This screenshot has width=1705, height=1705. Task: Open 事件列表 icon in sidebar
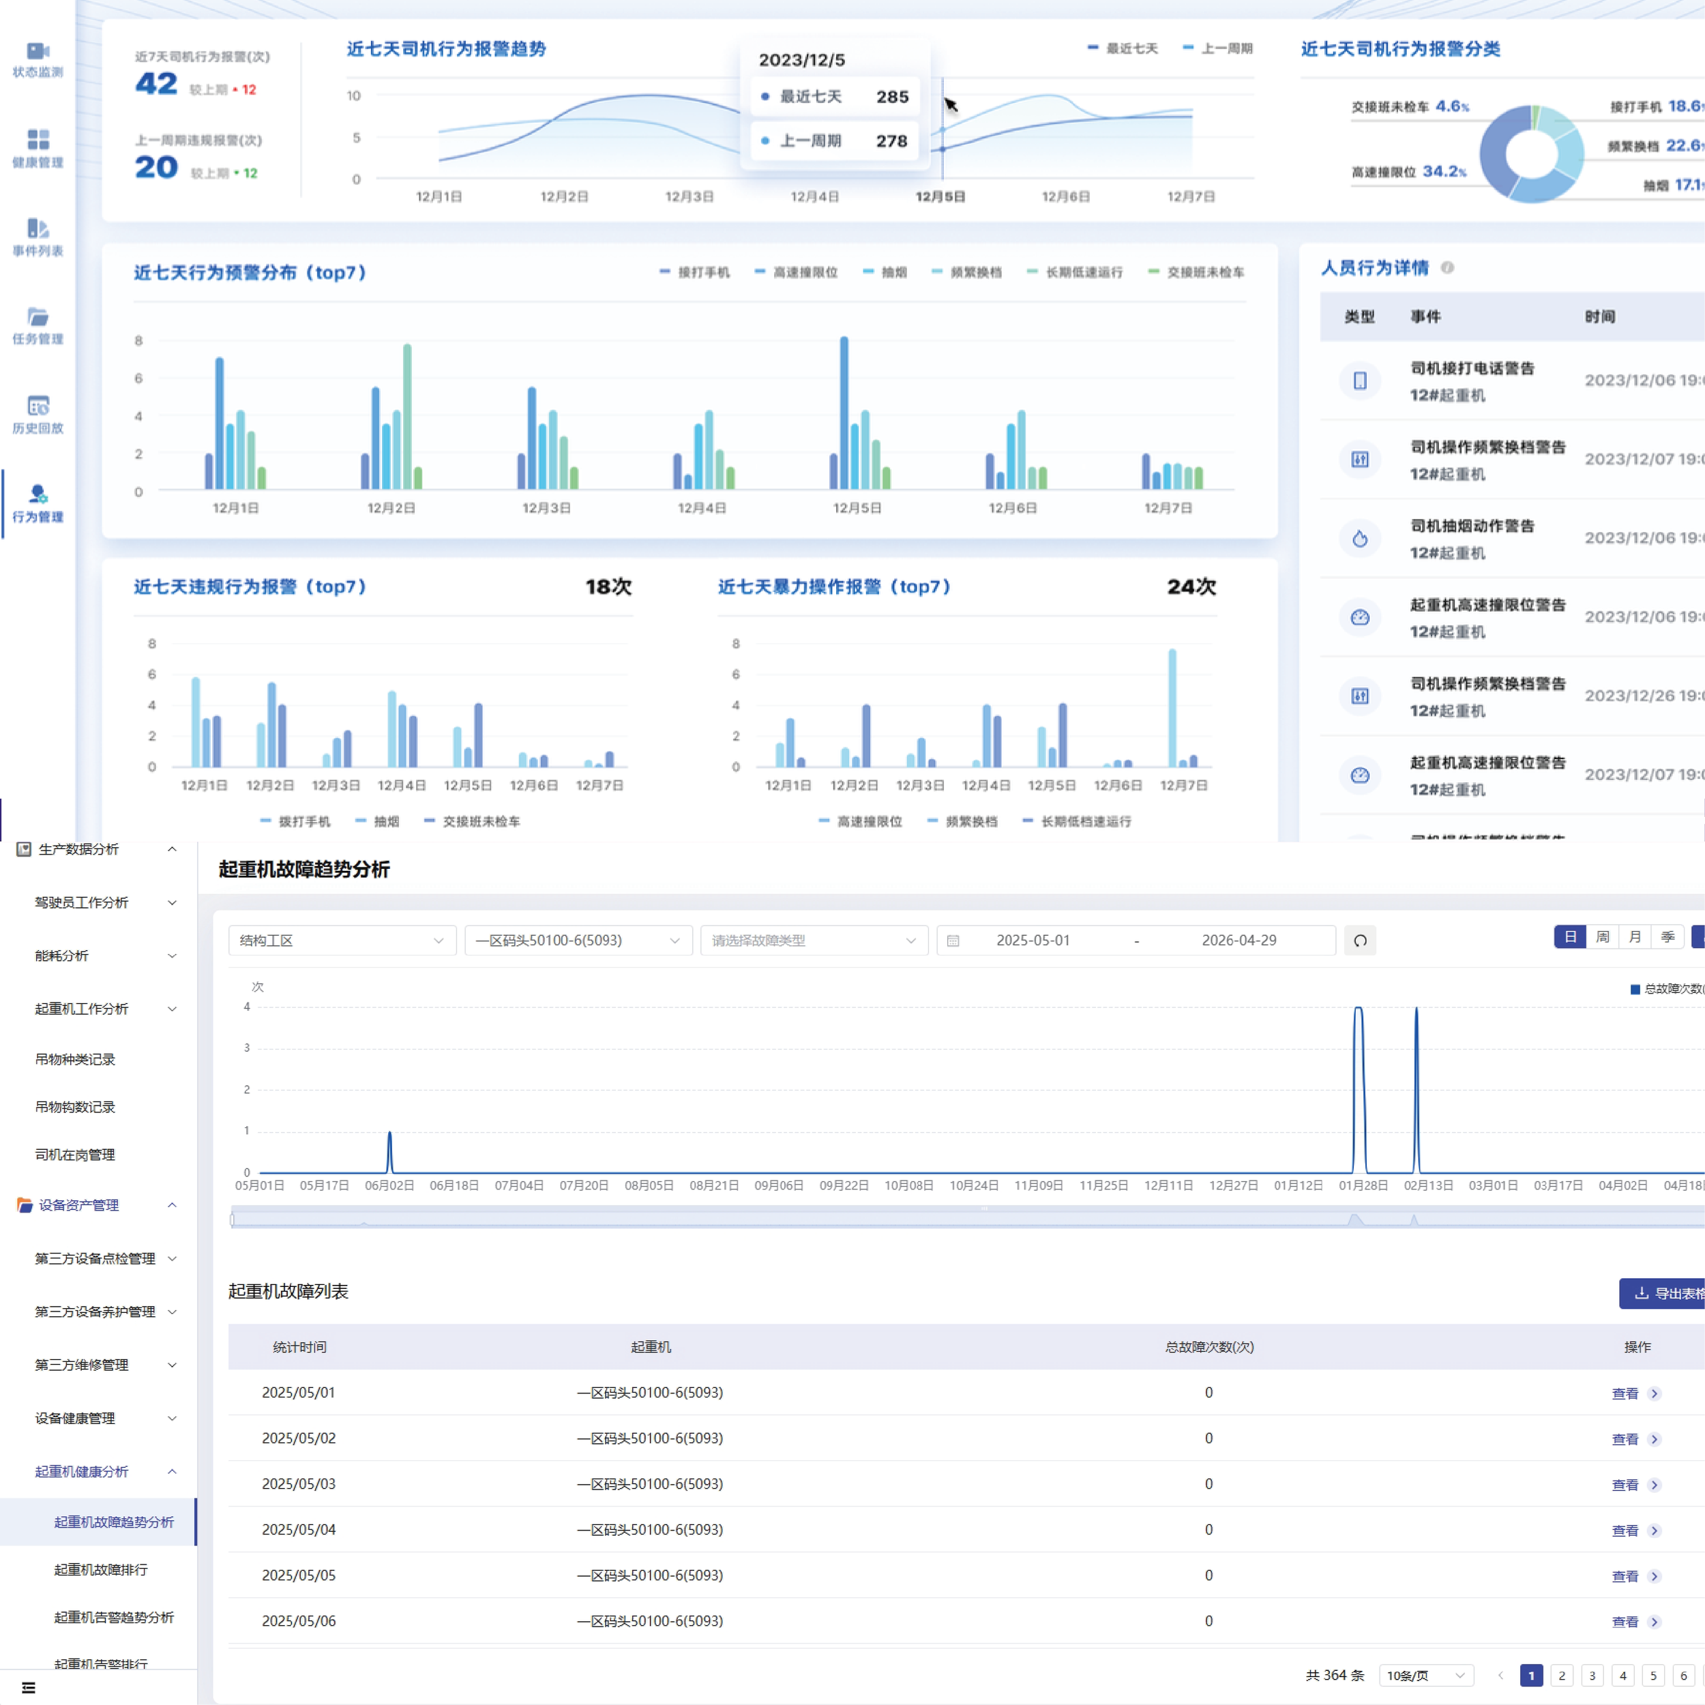tap(38, 228)
